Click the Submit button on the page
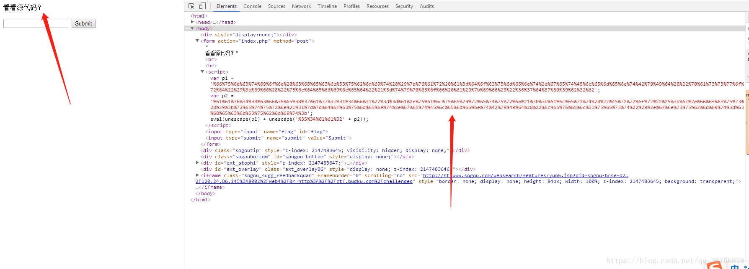The width and height of the screenshot is (749, 269). tap(83, 23)
